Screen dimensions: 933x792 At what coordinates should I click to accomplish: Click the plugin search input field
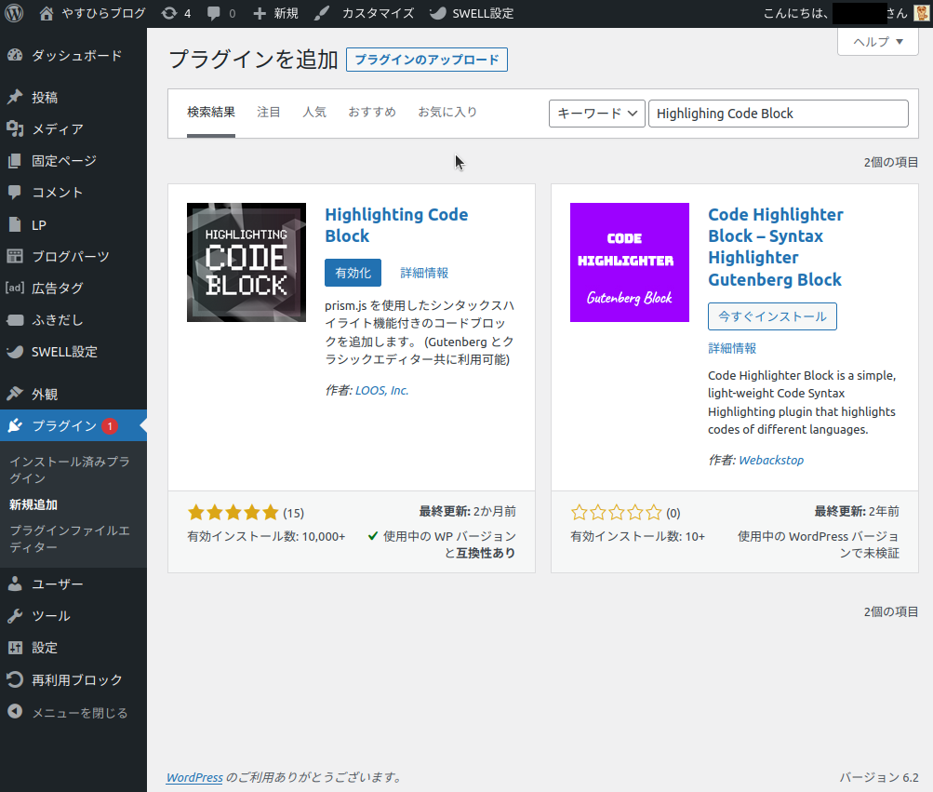778,114
